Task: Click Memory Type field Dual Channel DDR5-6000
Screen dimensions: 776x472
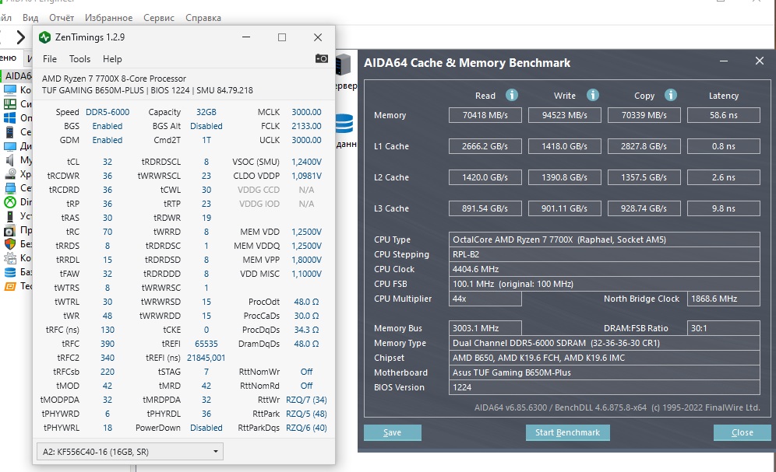Action: coord(605,343)
